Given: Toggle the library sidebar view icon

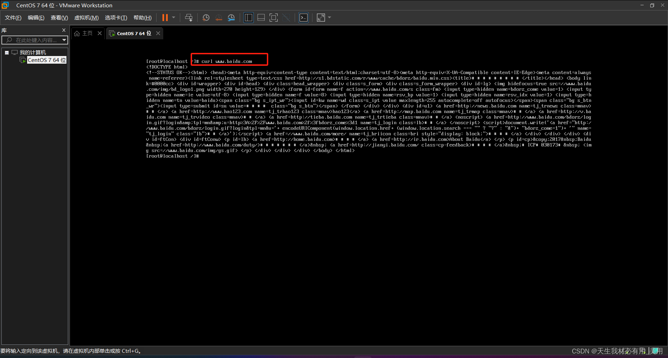Looking at the screenshot, I should tap(248, 18).
